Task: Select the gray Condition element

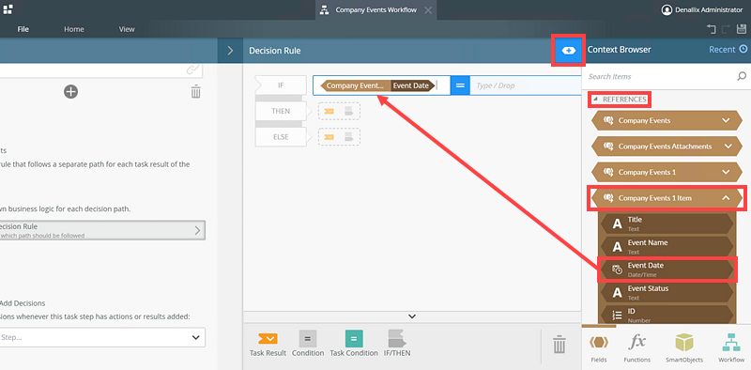Action: coord(308,344)
